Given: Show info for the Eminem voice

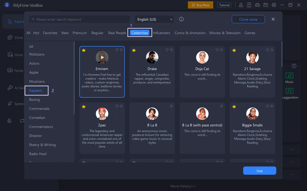Looking at the screenshot, I should pyautogui.click(x=117, y=50).
